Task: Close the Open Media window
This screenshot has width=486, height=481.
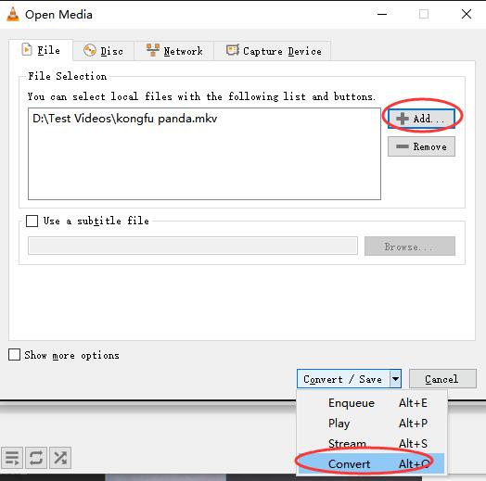Action: pyautogui.click(x=467, y=14)
